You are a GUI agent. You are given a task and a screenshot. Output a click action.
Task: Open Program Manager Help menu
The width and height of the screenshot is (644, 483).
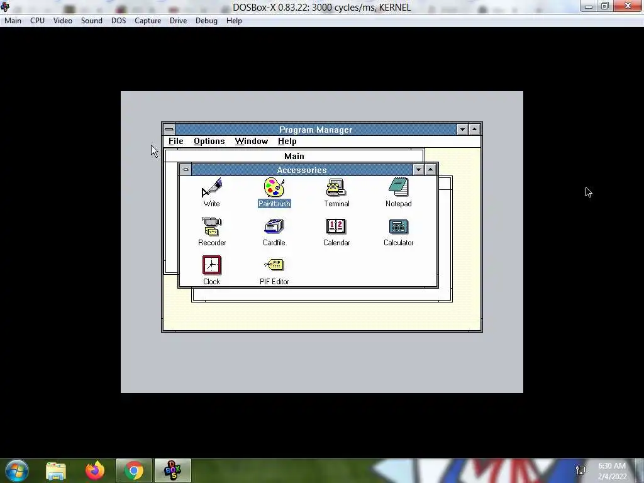[x=287, y=142]
